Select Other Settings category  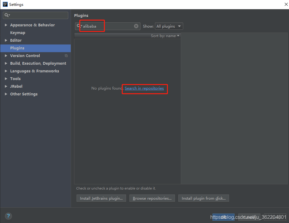[x=24, y=94]
